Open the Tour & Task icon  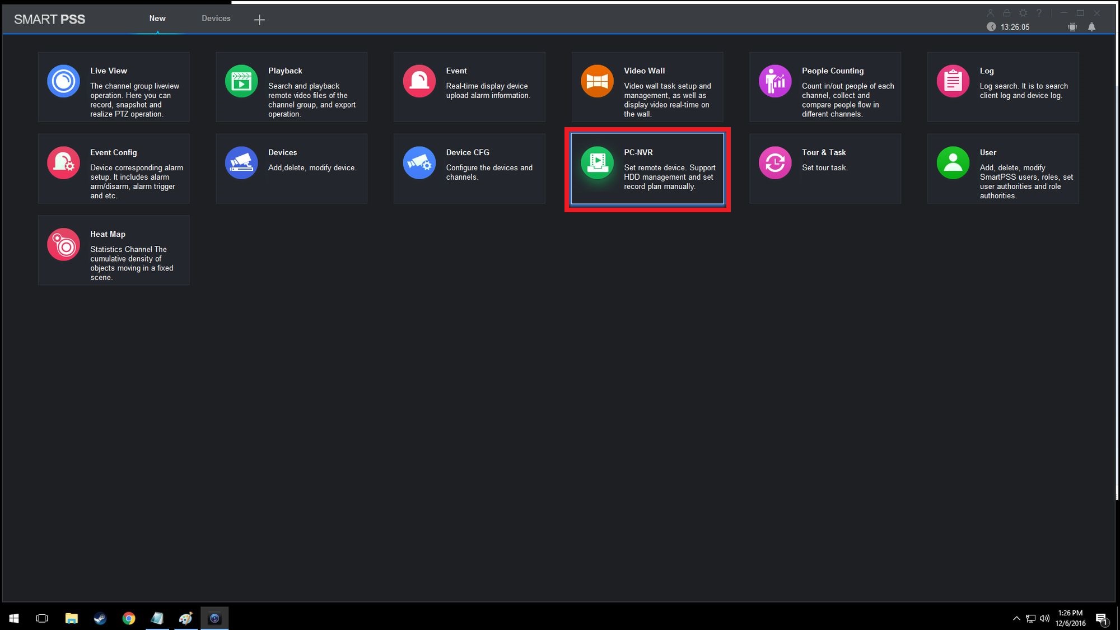coord(775,163)
